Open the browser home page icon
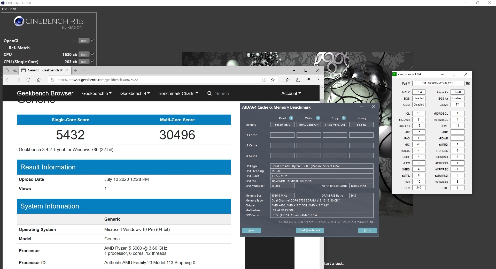The width and height of the screenshot is (496, 269). point(39,80)
